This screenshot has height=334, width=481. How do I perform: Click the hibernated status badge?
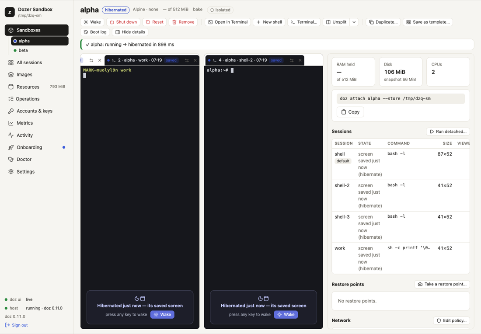click(115, 10)
